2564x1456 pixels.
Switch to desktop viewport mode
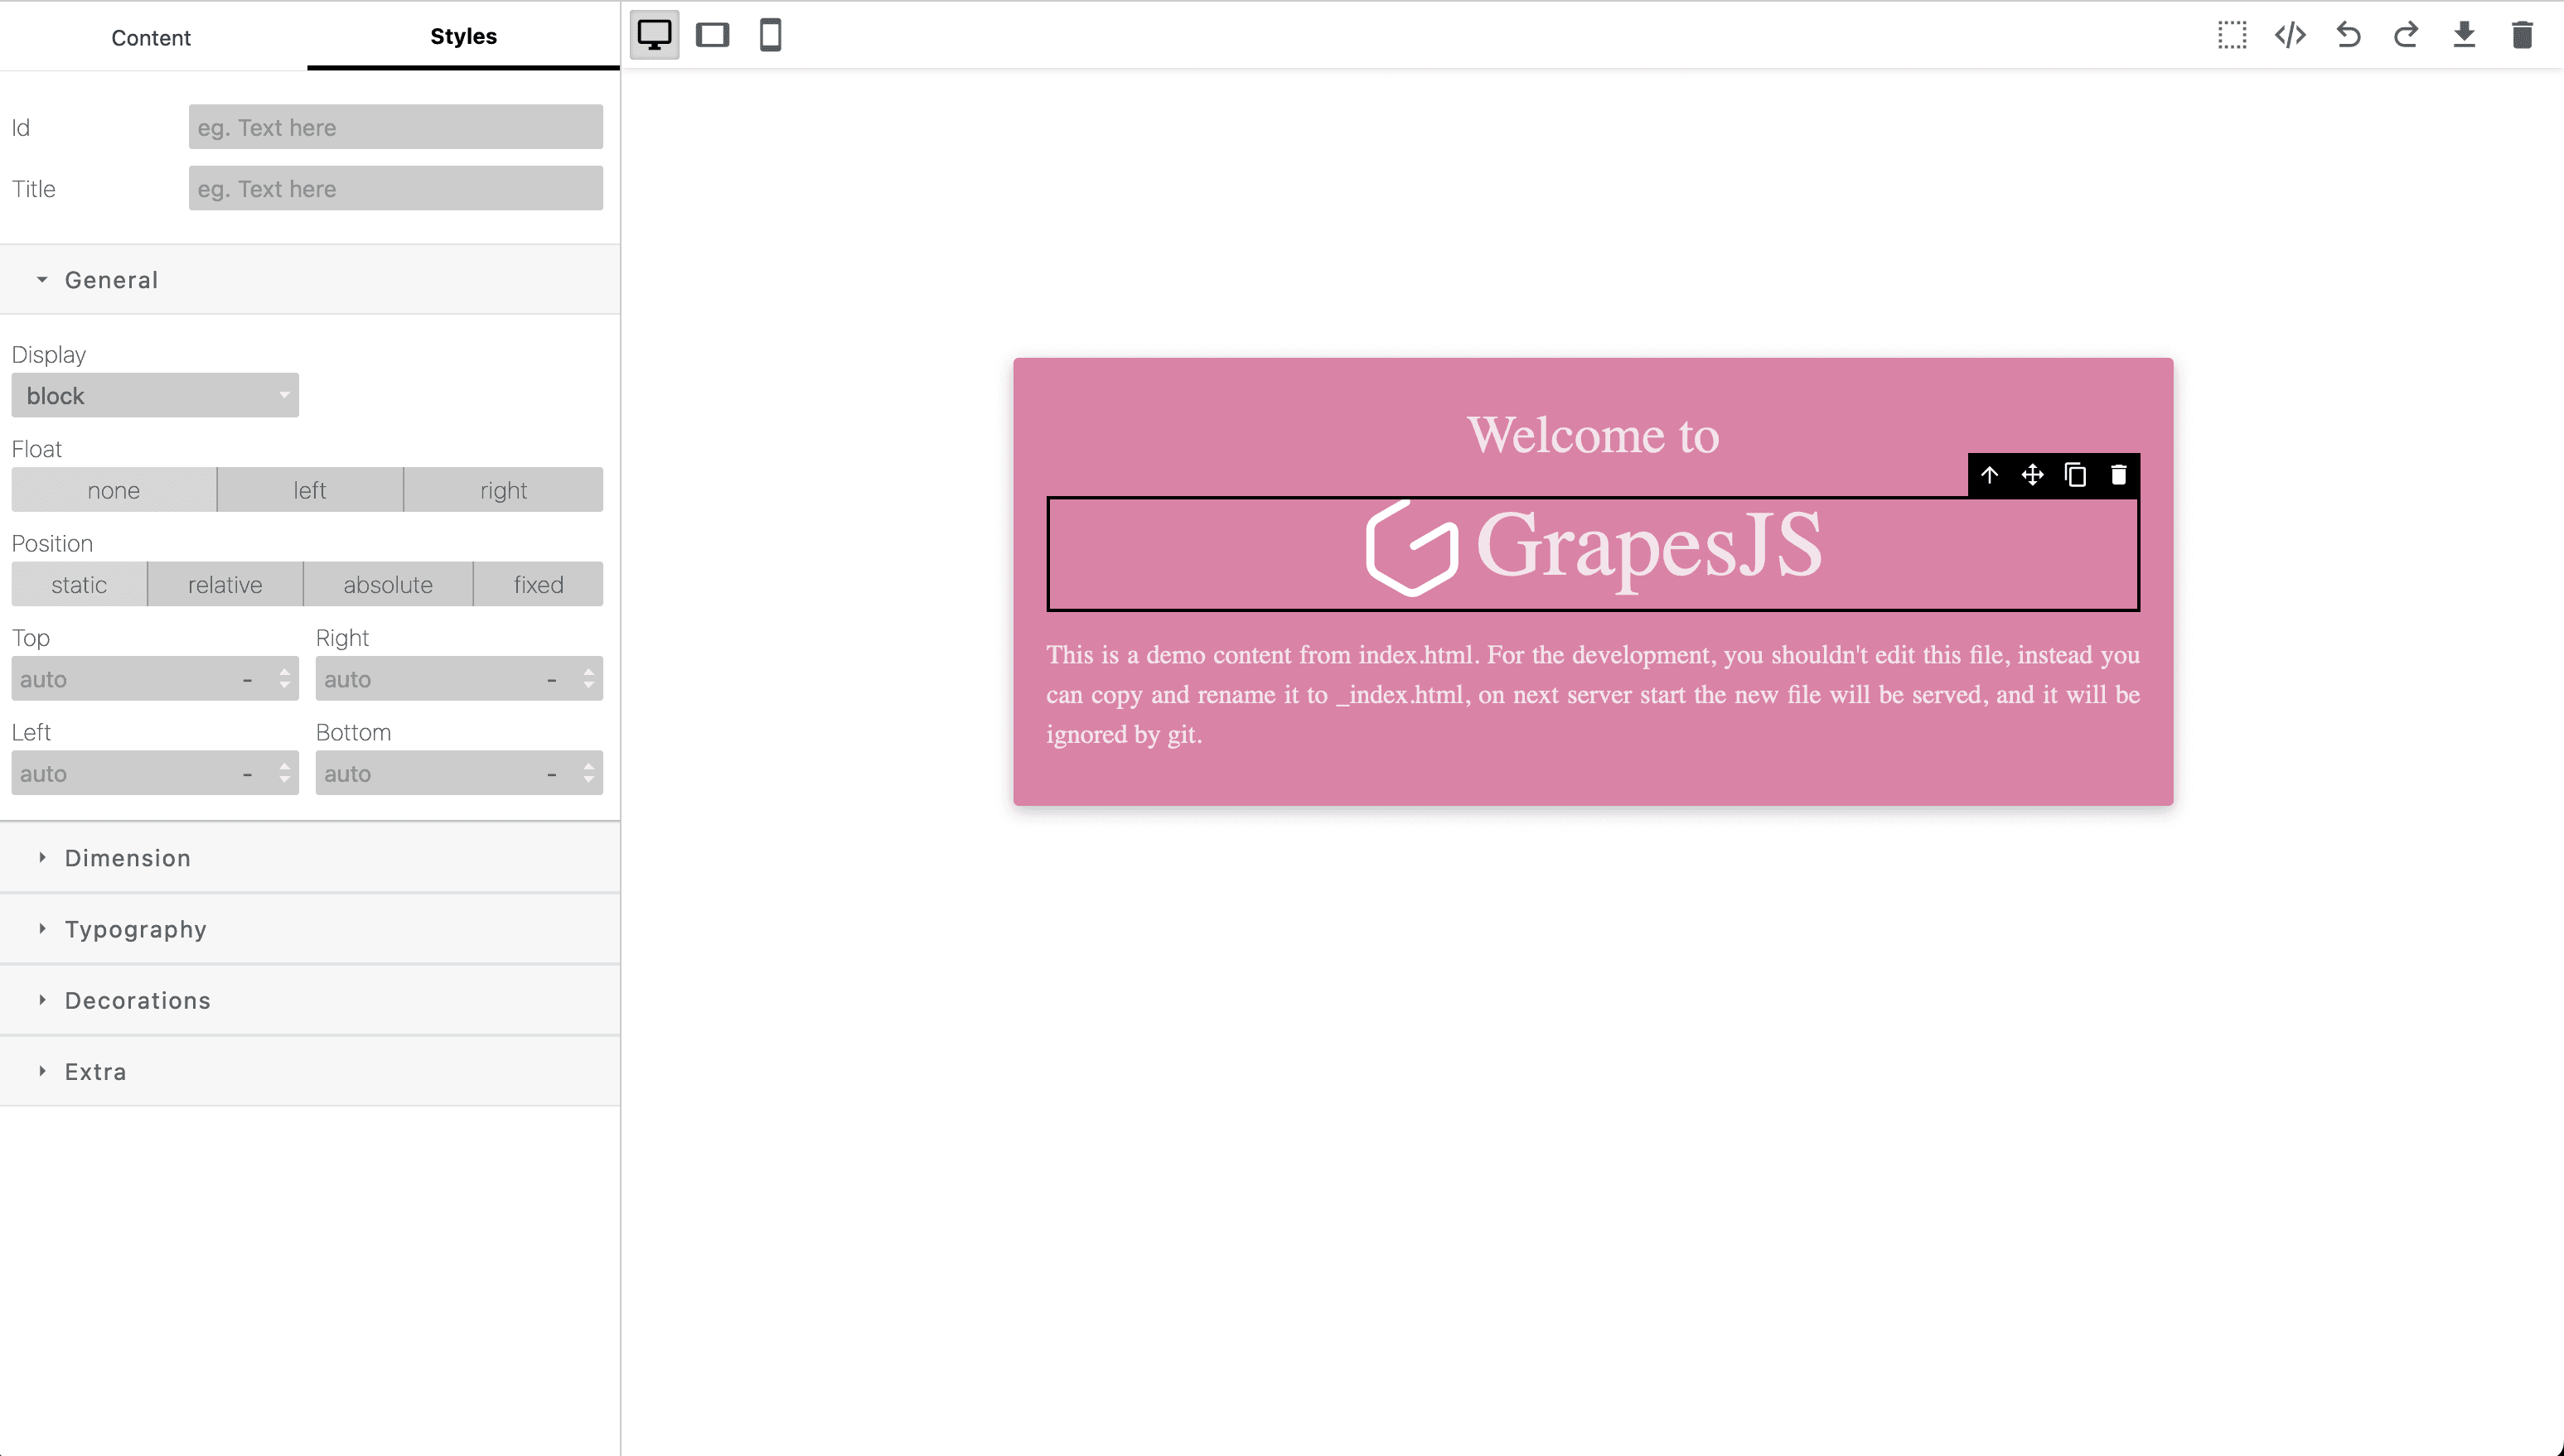pos(655,33)
